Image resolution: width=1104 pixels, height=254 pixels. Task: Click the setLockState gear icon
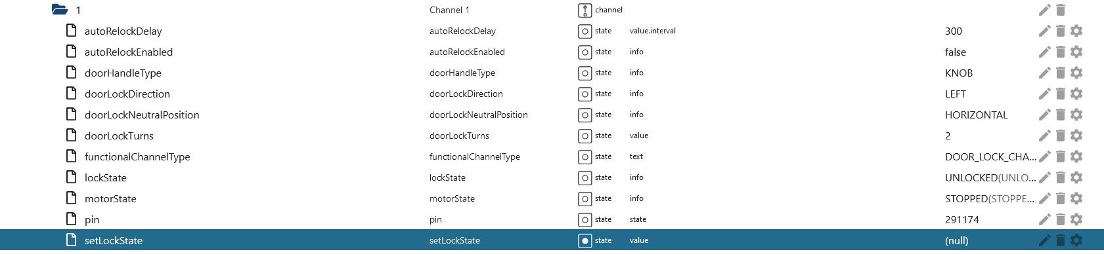[1076, 240]
